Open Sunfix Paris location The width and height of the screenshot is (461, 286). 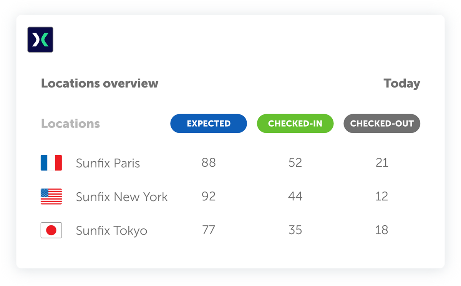[108, 163]
